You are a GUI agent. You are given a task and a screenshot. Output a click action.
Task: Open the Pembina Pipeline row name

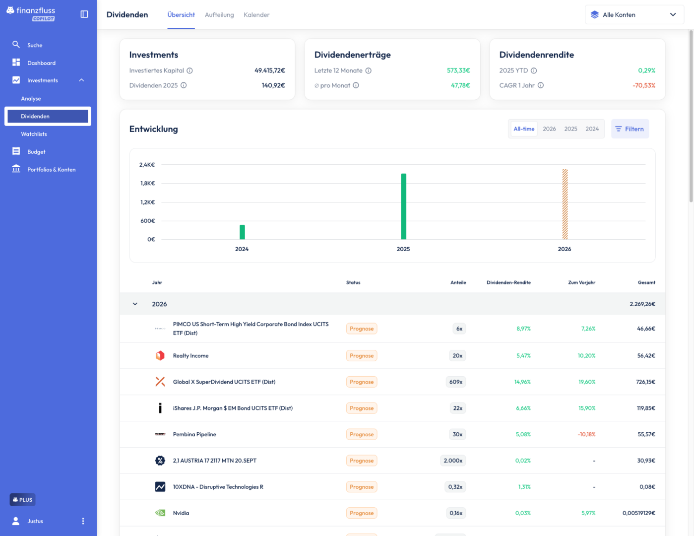coord(194,434)
